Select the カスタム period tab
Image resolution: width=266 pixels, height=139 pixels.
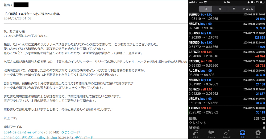[x=248, y=9]
